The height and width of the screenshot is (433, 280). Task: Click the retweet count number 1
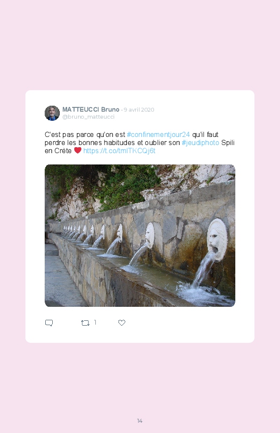[x=95, y=322]
